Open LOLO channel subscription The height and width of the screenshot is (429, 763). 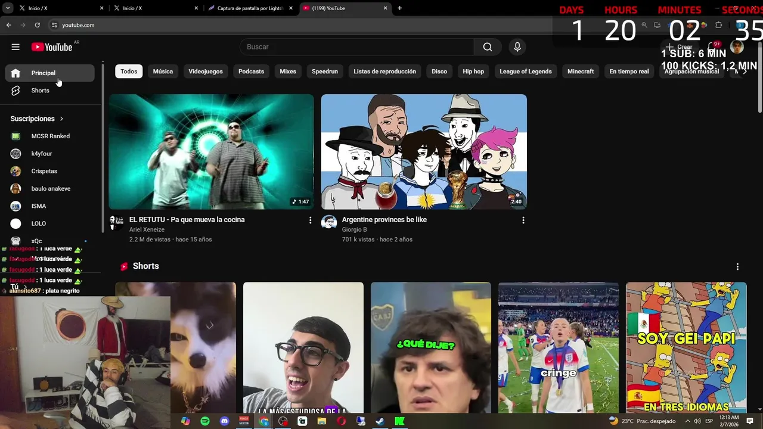coord(50,223)
